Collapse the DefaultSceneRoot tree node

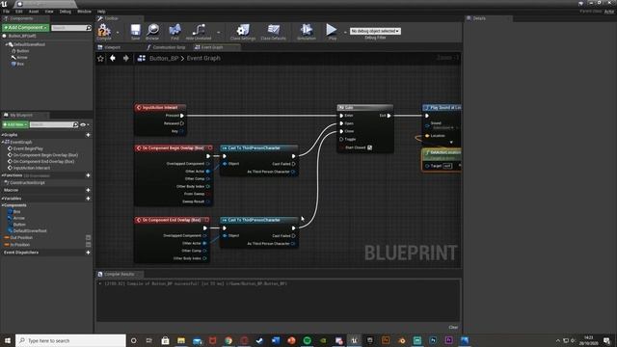tap(7, 45)
